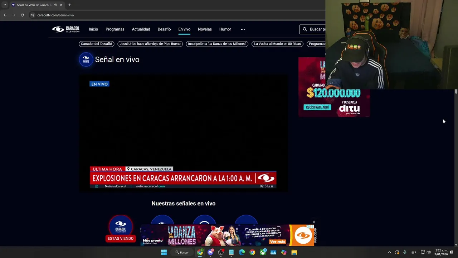Open the notifications bell icon
The width and height of the screenshot is (458, 258).
tap(452, 252)
